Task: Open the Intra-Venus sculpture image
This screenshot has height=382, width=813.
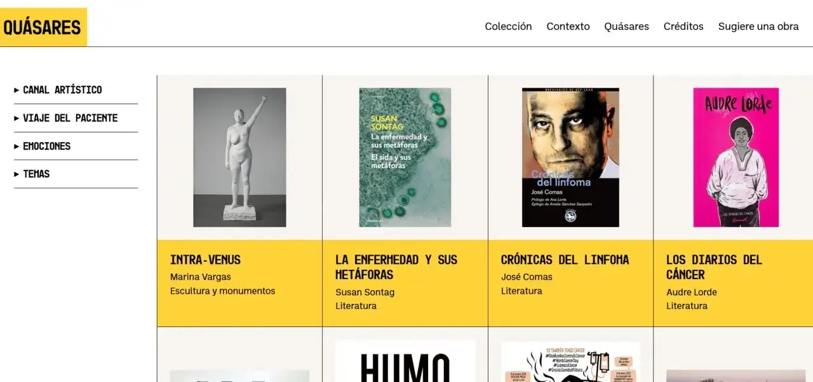Action: 239,157
